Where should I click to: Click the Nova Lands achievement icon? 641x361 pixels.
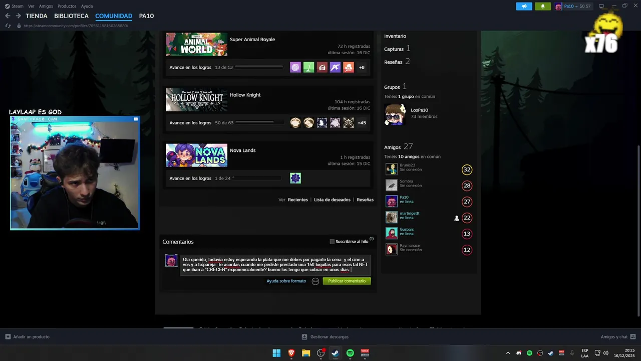tap(295, 178)
